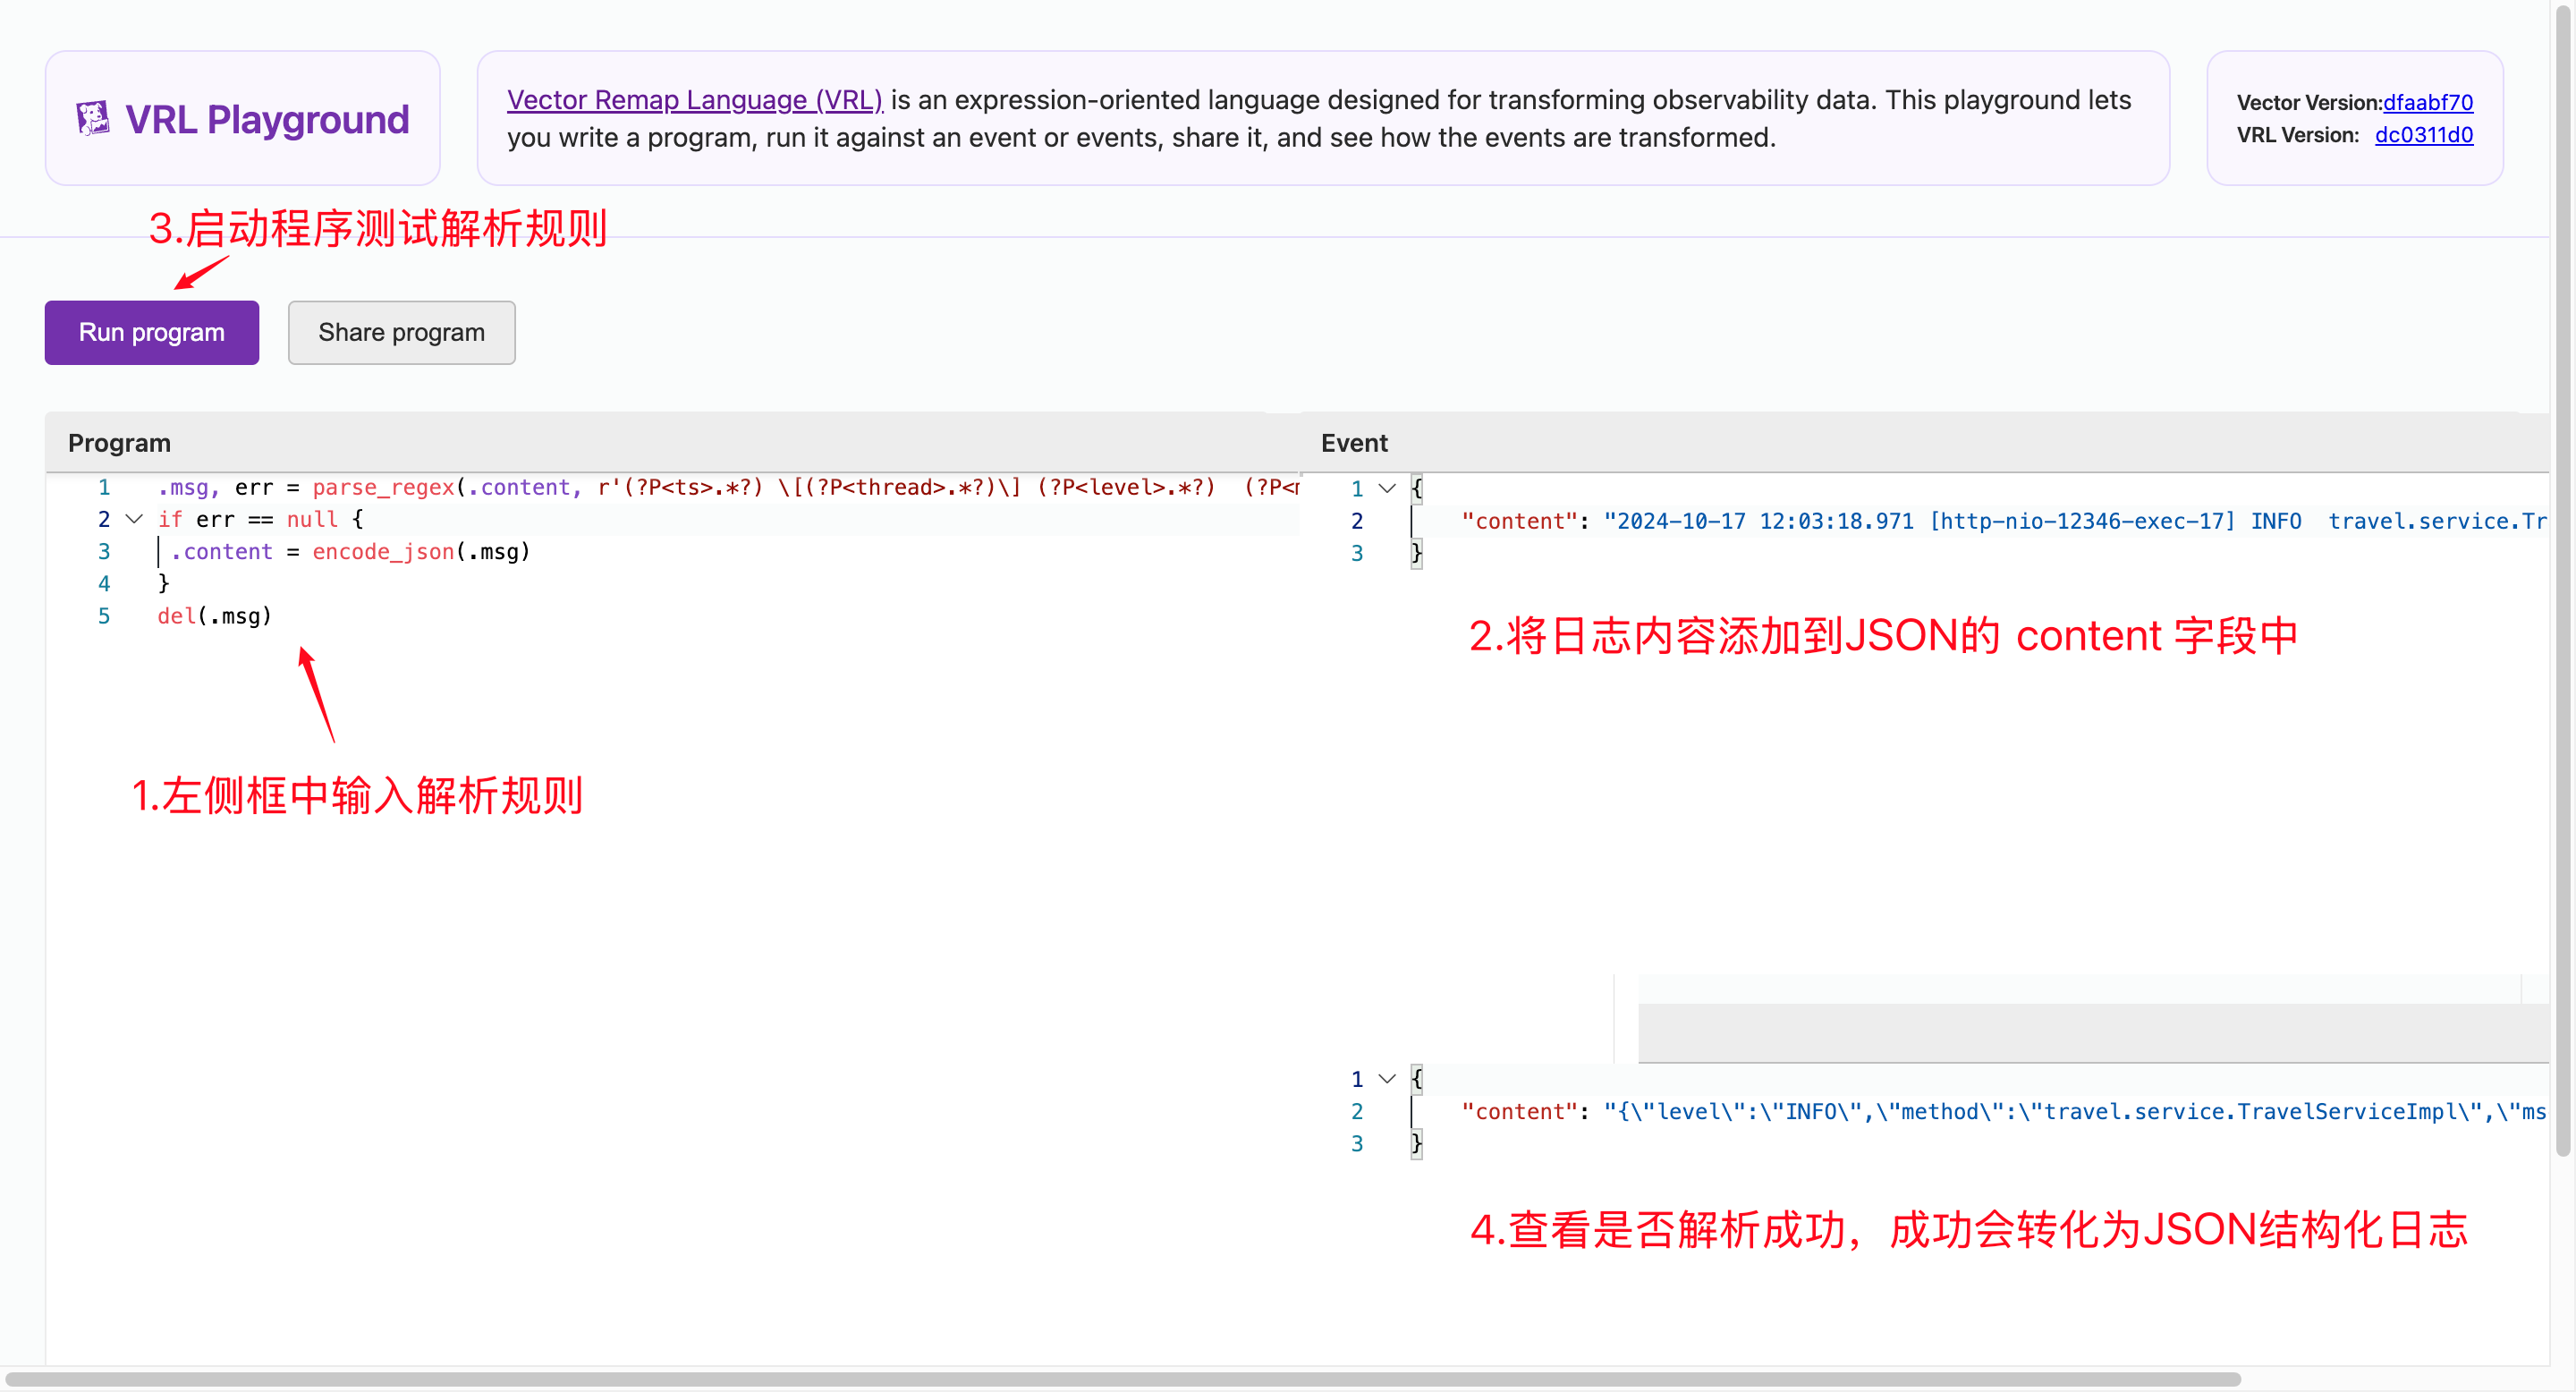
Task: Click the if err == null line
Action: 260,519
